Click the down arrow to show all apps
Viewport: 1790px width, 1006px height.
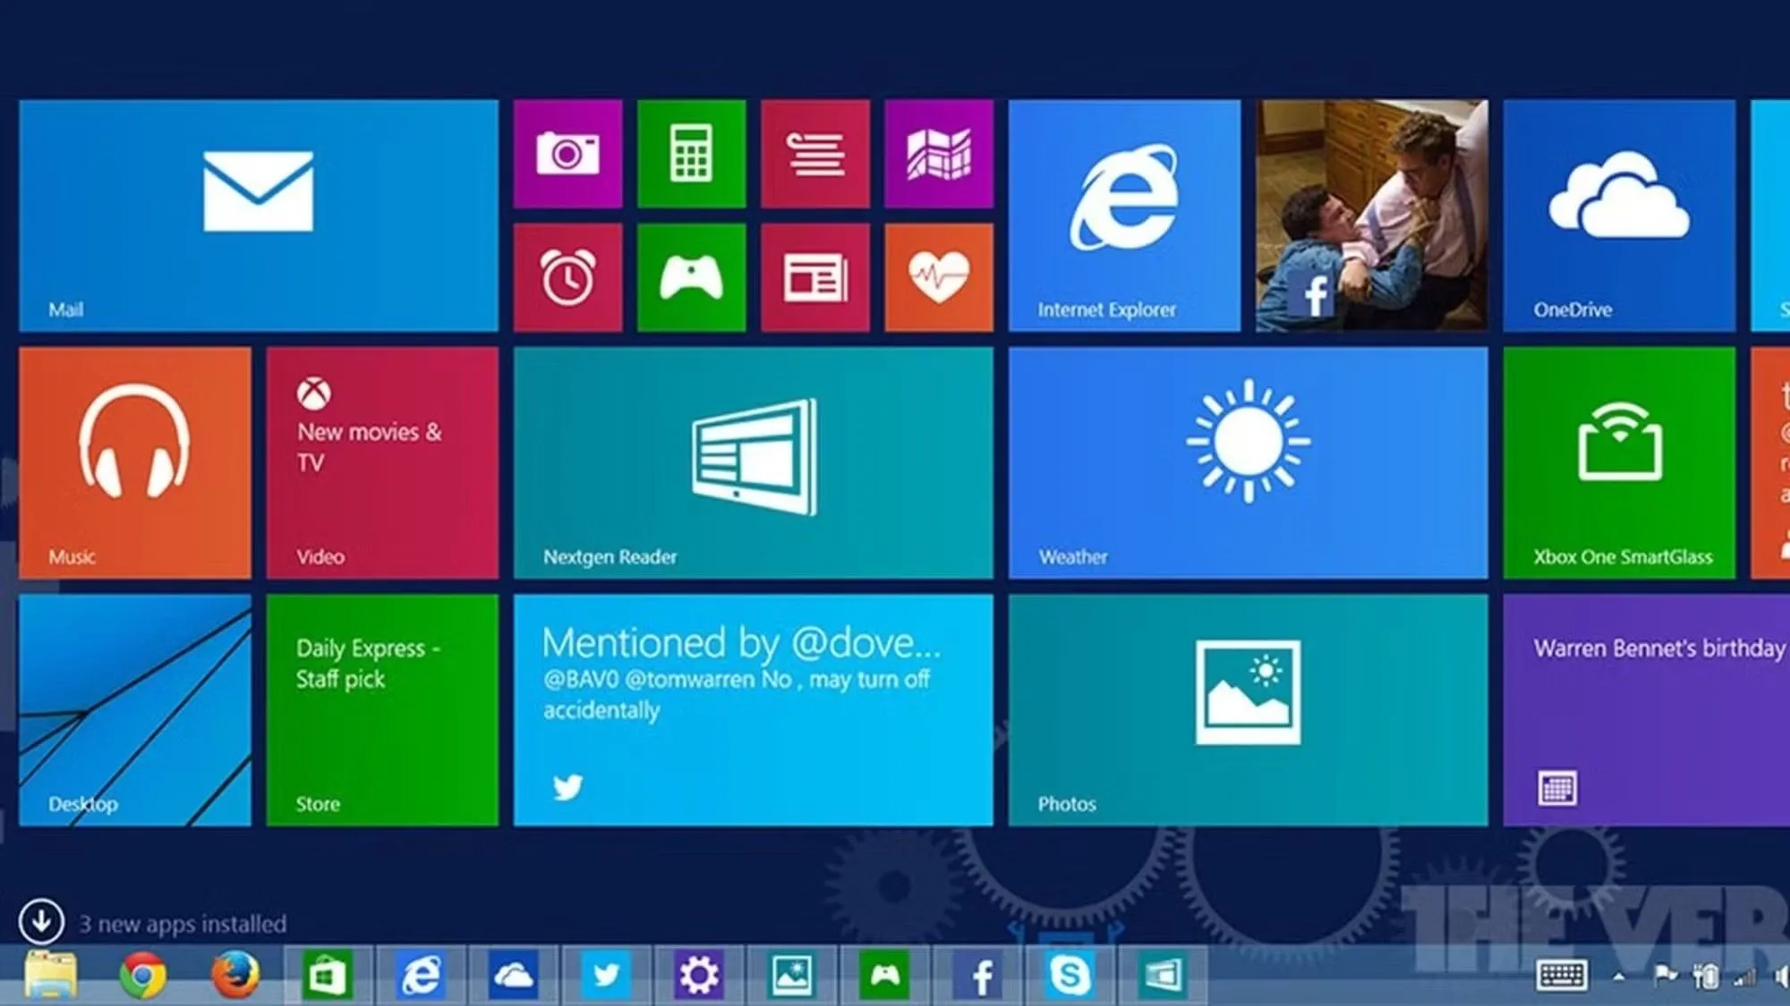pos(41,921)
